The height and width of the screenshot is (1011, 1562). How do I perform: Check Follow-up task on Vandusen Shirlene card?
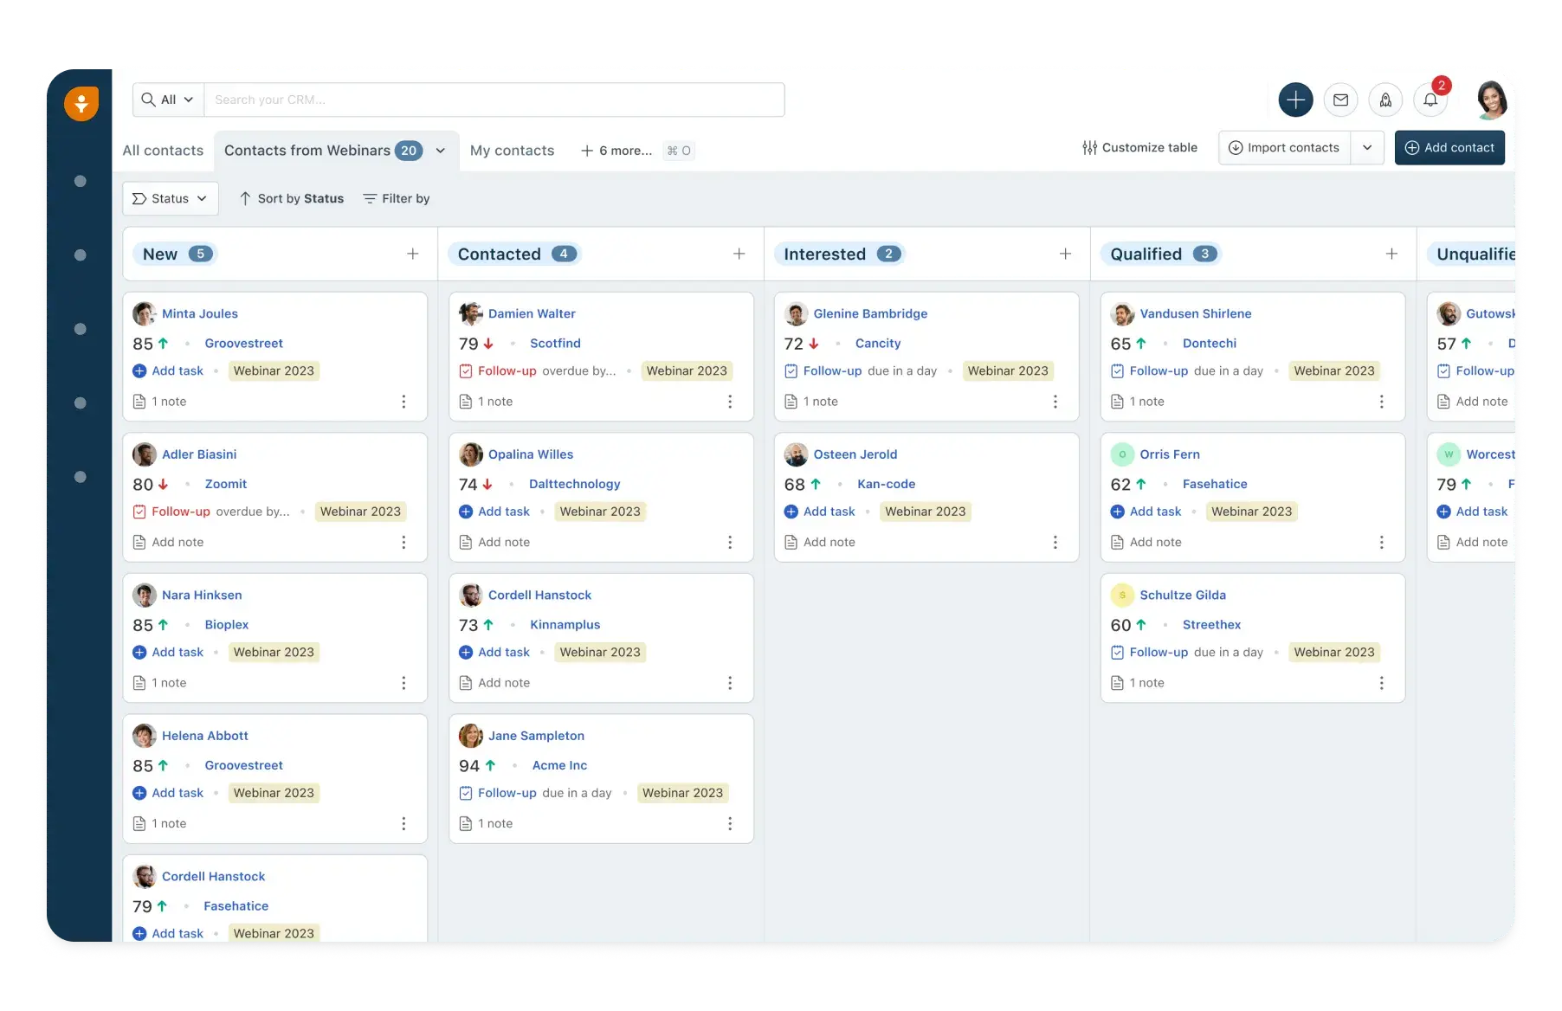point(1117,371)
